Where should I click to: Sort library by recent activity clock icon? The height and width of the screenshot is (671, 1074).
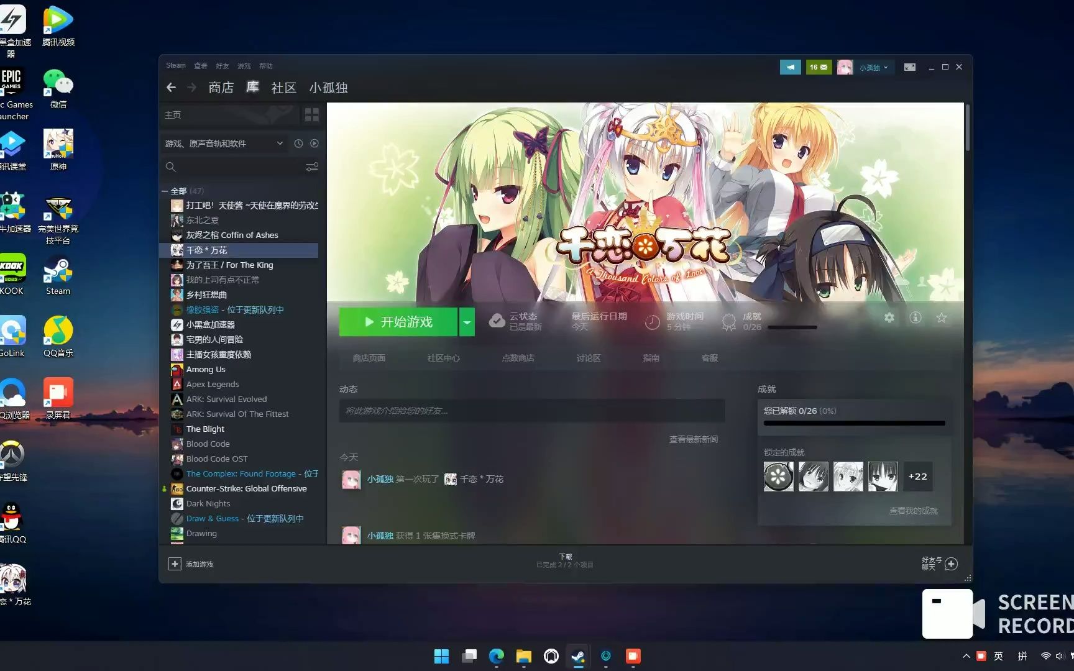[x=298, y=144]
